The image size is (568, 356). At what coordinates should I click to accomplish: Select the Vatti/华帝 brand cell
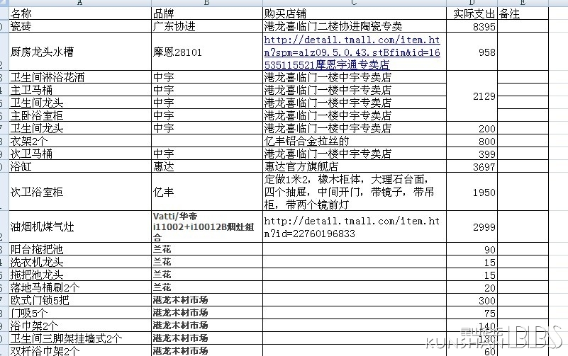pyautogui.click(x=207, y=226)
